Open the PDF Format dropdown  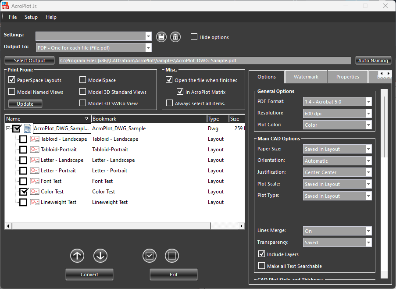[x=368, y=102]
